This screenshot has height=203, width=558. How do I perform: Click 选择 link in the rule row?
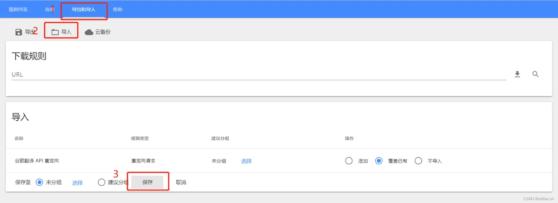click(246, 161)
